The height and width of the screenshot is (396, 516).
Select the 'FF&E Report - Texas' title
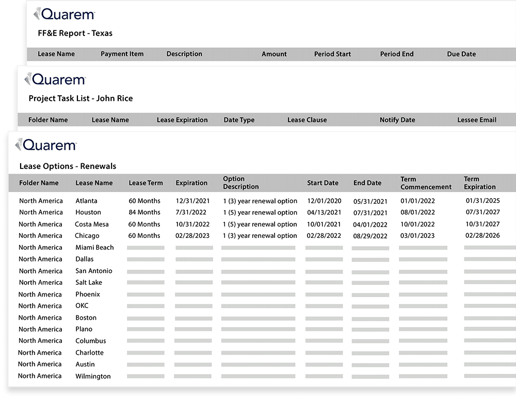click(x=75, y=33)
